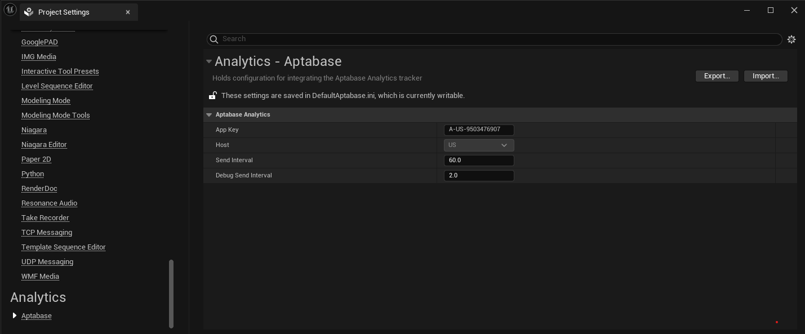Image resolution: width=805 pixels, height=334 pixels.
Task: Open Take Recorder settings
Action: coord(45,218)
